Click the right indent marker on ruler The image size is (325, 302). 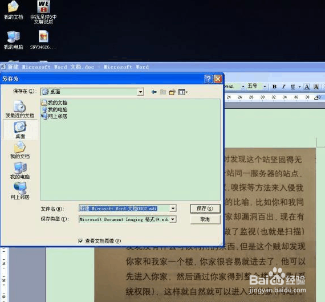point(316,97)
